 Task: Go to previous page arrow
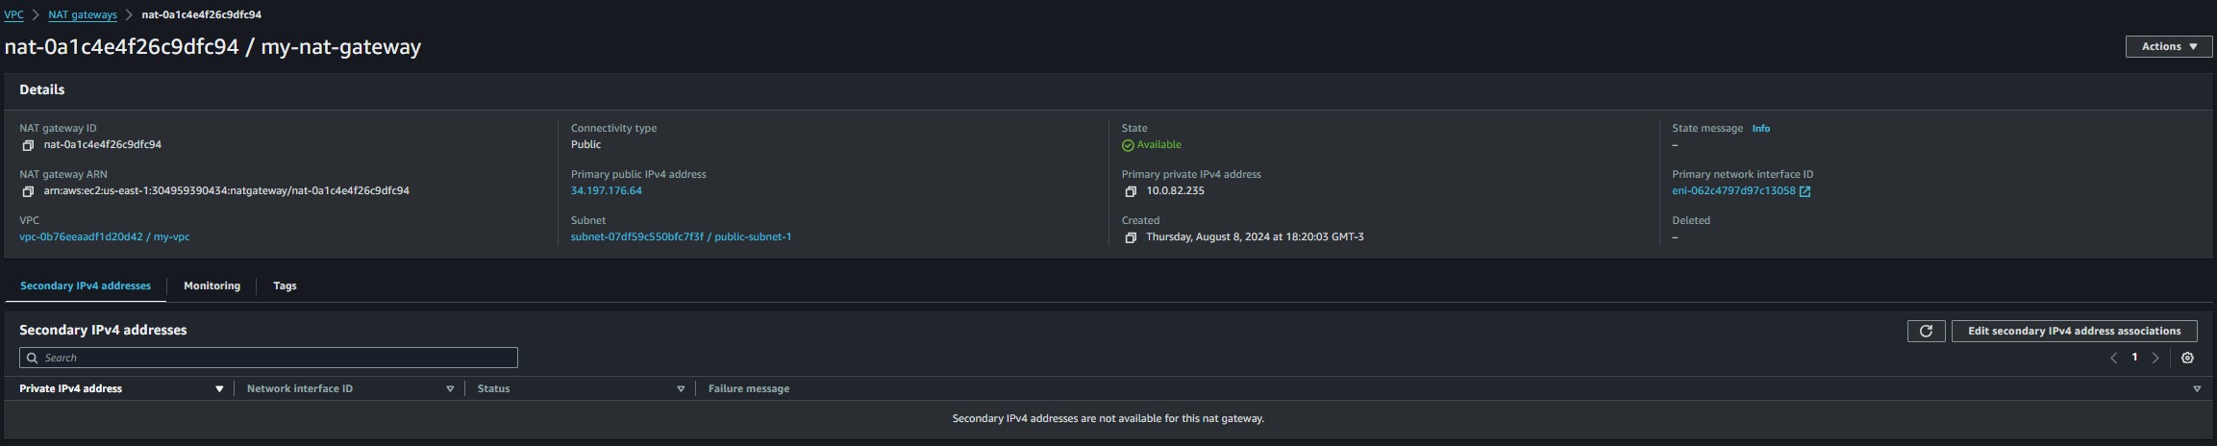tap(2113, 358)
